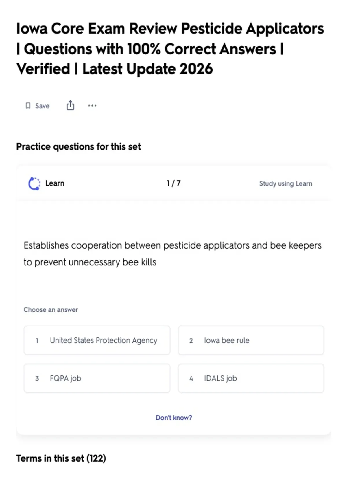Open the share icon
The width and height of the screenshot is (347, 492).
click(70, 105)
